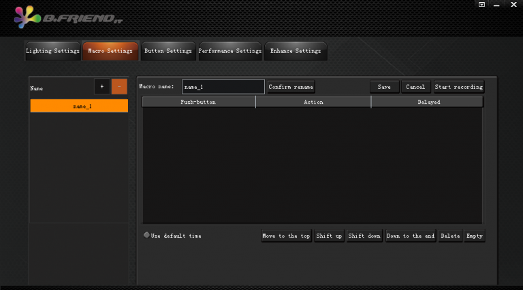523x290 pixels.
Task: Click the B.FRIEND logo
Action: [x=68, y=17]
